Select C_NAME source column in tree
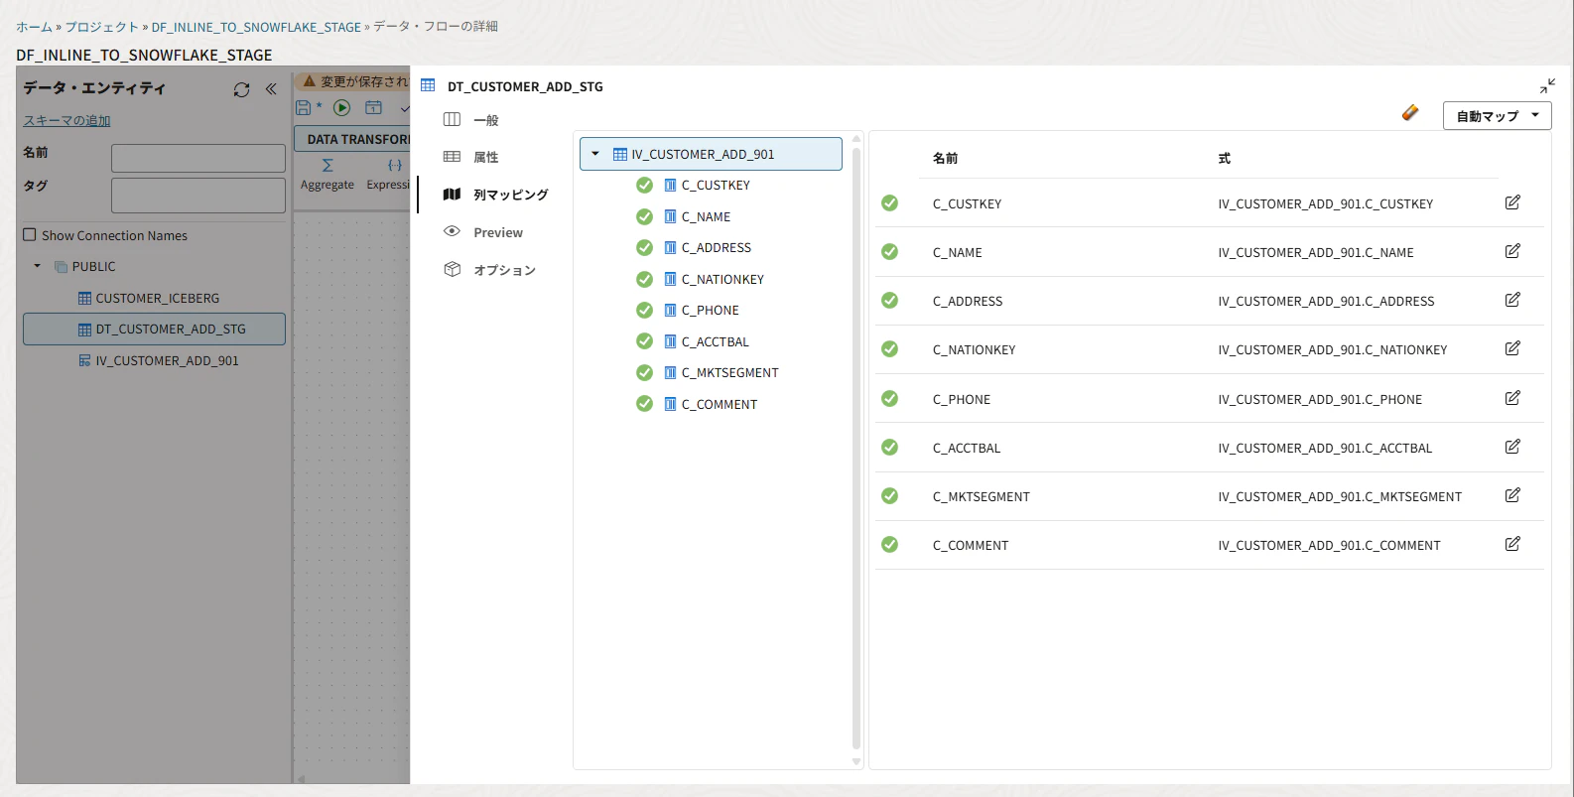1574x797 pixels. tap(706, 216)
